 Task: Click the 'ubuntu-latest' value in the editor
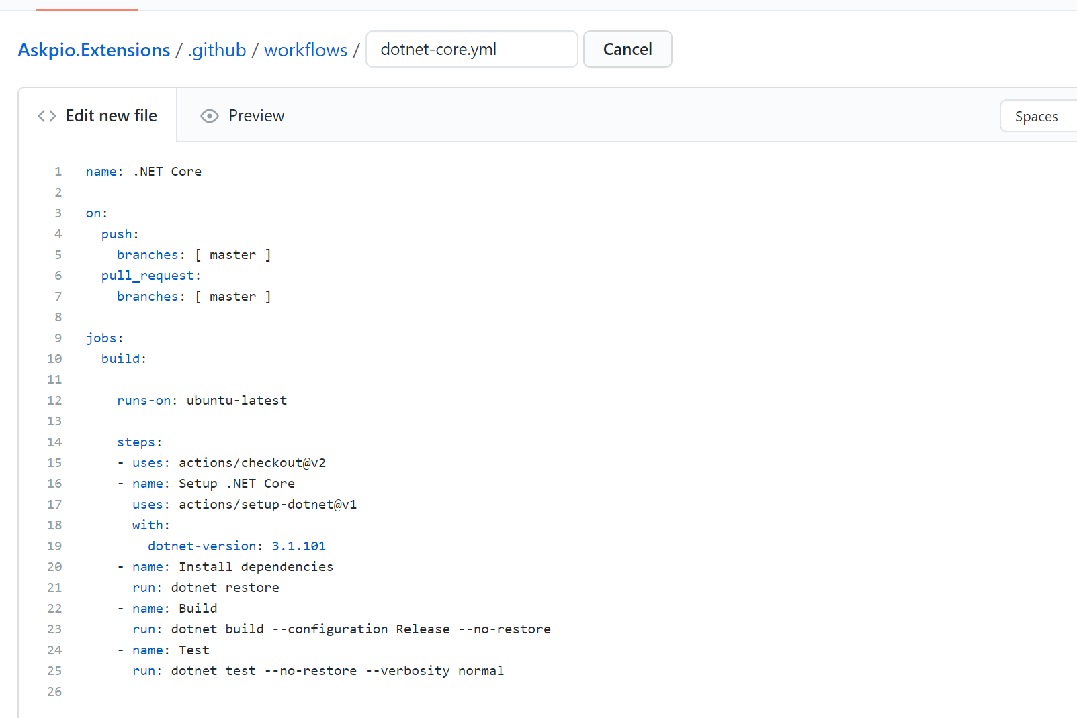coord(236,401)
